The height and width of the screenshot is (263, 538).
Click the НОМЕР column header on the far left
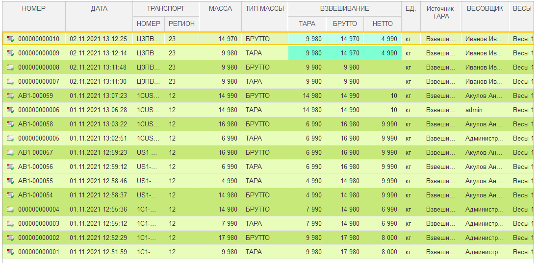pyautogui.click(x=34, y=9)
